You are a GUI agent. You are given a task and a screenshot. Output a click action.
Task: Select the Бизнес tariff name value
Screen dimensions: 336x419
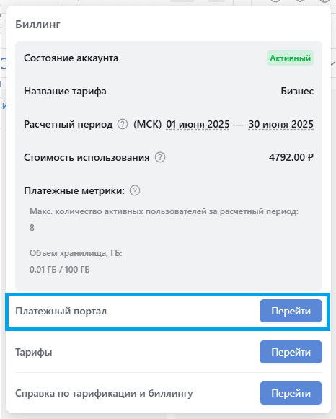pos(297,91)
